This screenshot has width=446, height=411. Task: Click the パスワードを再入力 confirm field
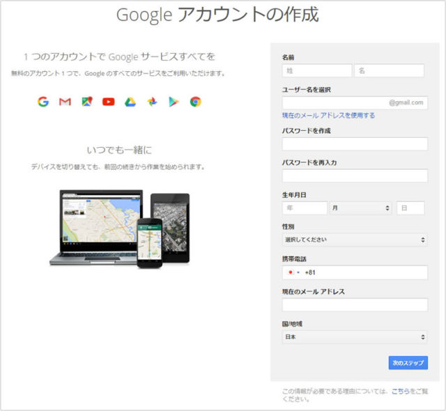point(355,176)
